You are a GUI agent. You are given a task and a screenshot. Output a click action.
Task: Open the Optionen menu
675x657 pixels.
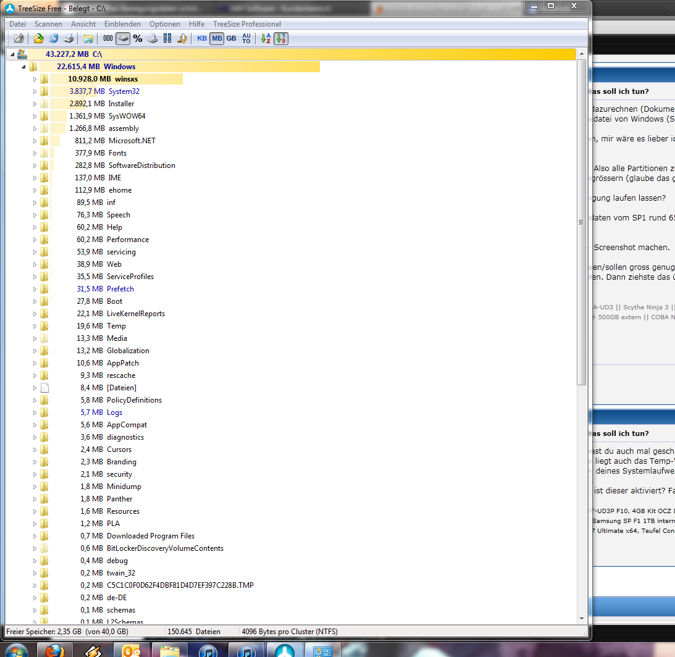pyautogui.click(x=165, y=24)
